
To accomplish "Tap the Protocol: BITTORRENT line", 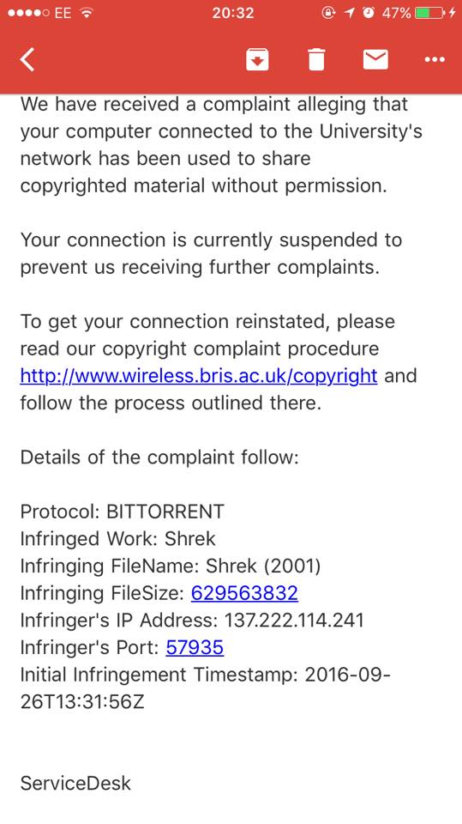I will (122, 512).
